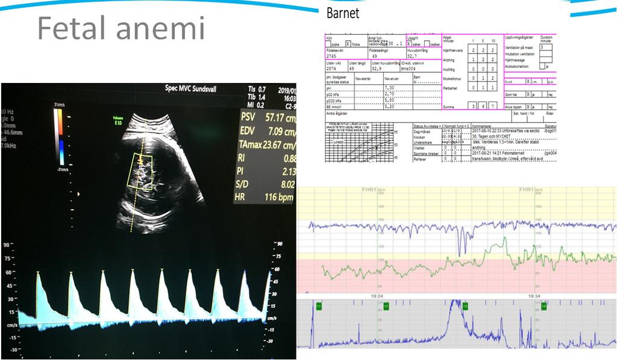617x360 pixels.
Task: Check the 'pojke' gender checkbox
Action: click(328, 44)
